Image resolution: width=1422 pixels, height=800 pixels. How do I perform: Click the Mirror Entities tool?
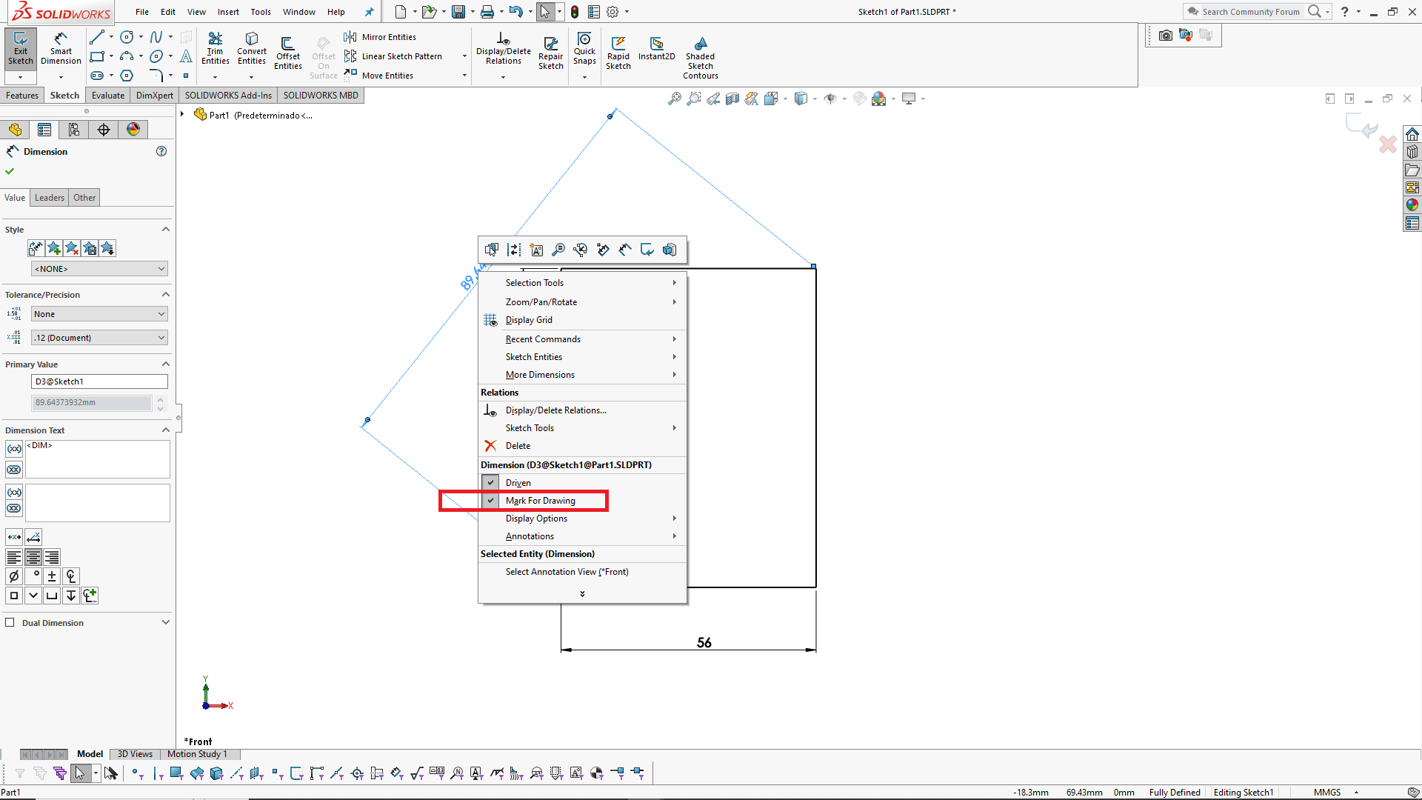(x=381, y=37)
